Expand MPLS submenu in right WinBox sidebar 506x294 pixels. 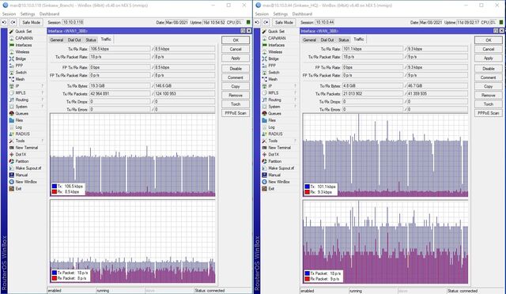point(295,92)
